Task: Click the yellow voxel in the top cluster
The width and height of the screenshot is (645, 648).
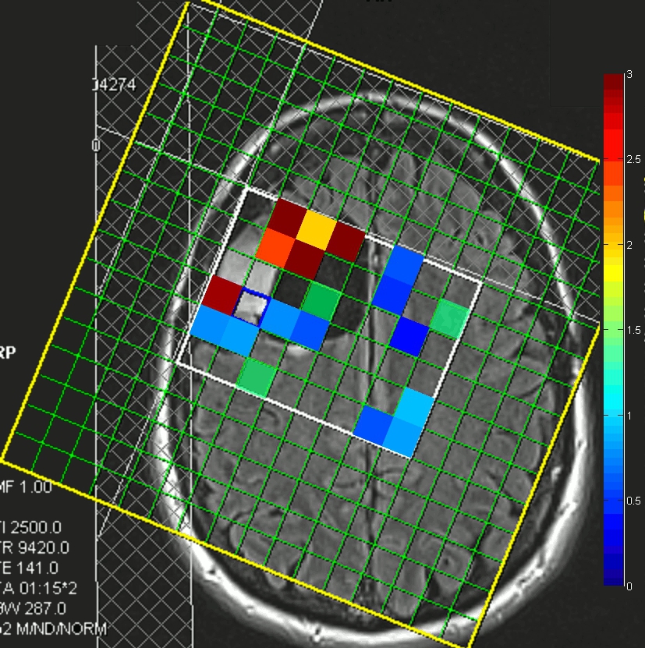Action: pyautogui.click(x=316, y=230)
